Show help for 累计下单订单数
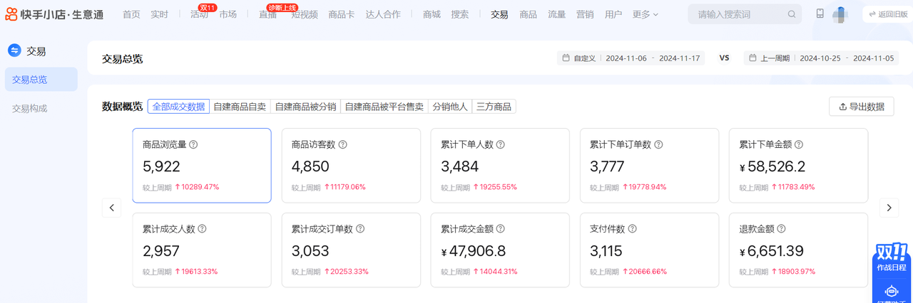 658,144
